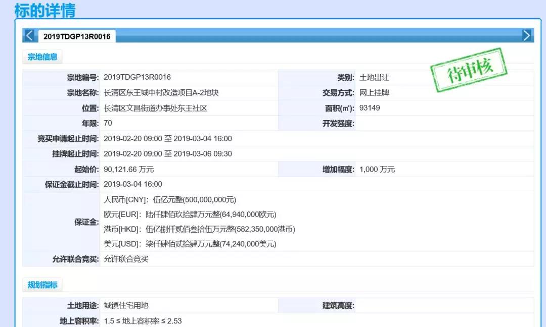Image resolution: width=546 pixels, height=327 pixels.
Task: Click the 标的详情 page title
Action: coord(45,10)
